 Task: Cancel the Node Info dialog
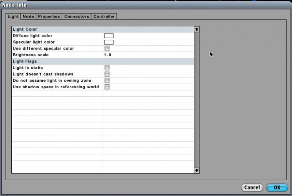[x=252, y=188]
